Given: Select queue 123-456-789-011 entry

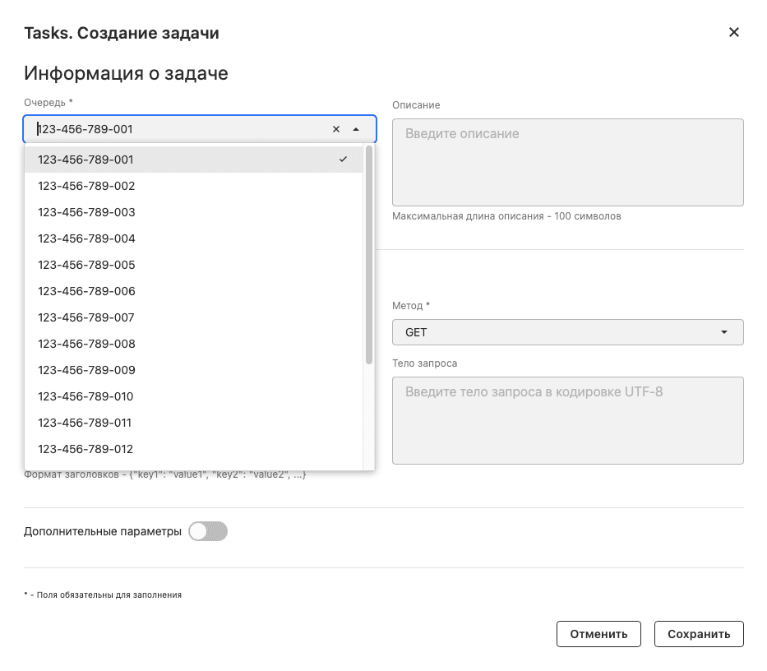Looking at the screenshot, I should pos(85,423).
